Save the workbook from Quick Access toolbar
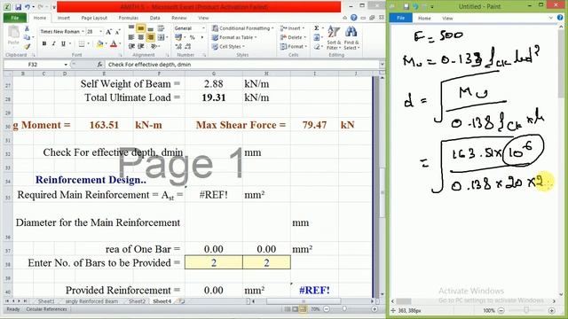The width and height of the screenshot is (568, 319). tap(18, 7)
